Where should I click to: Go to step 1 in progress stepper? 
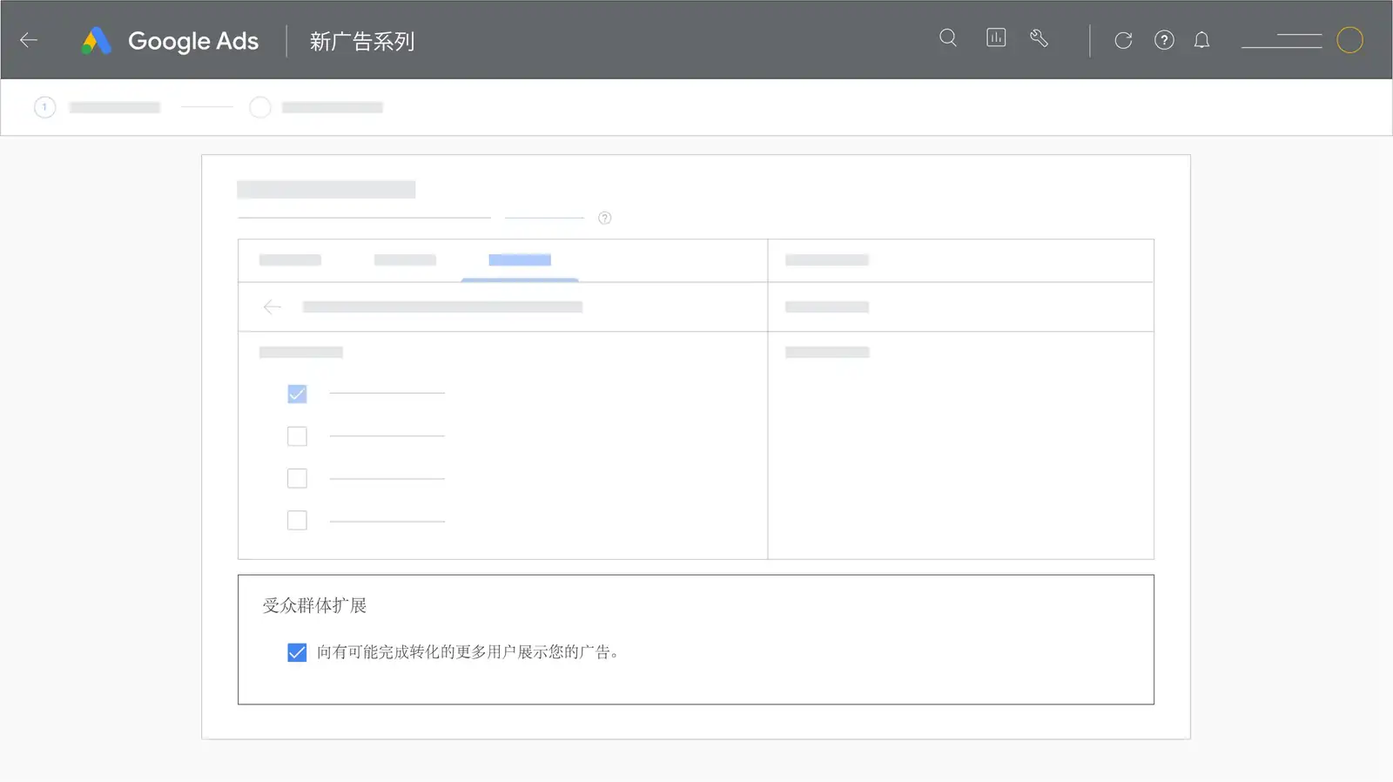[44, 107]
